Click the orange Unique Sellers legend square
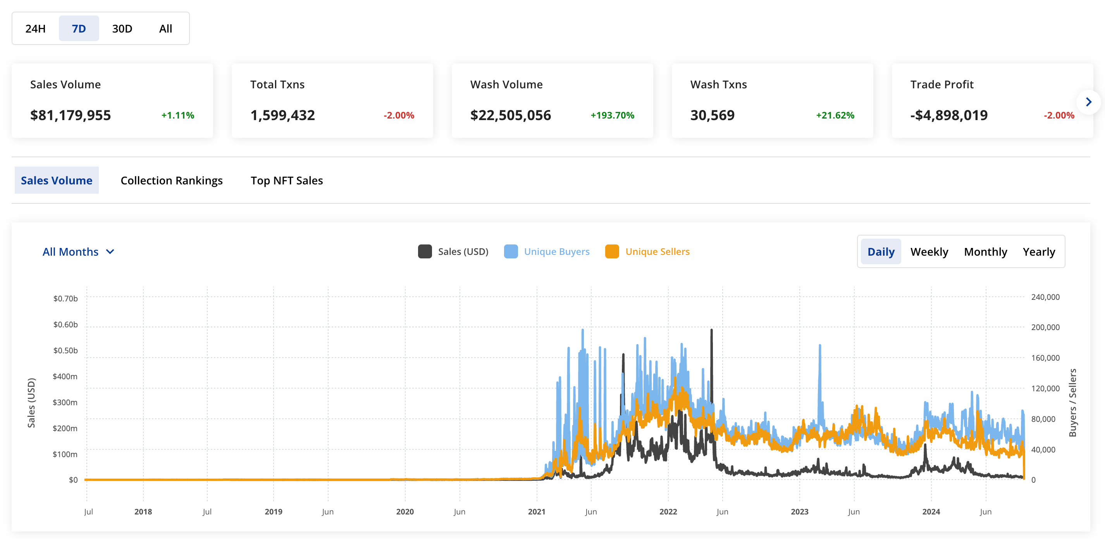Image resolution: width=1105 pixels, height=547 pixels. click(x=612, y=251)
